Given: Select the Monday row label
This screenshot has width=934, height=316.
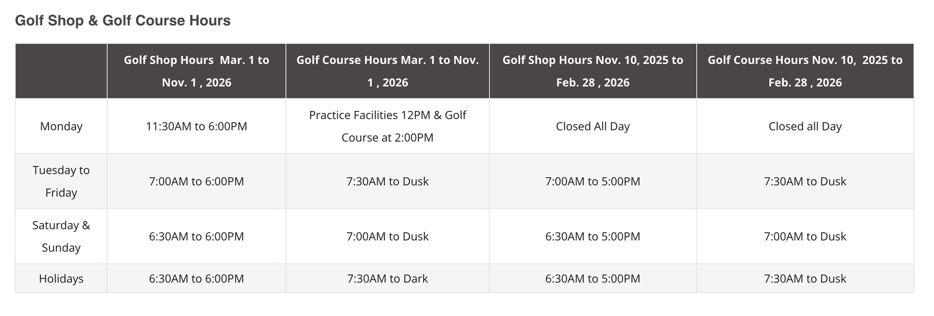Looking at the screenshot, I should pos(61,126).
